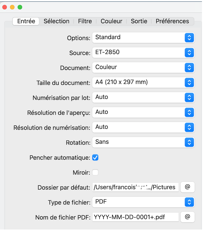Open the Options dropdown set to Standard
The width and height of the screenshot is (203, 230).
tap(143, 38)
